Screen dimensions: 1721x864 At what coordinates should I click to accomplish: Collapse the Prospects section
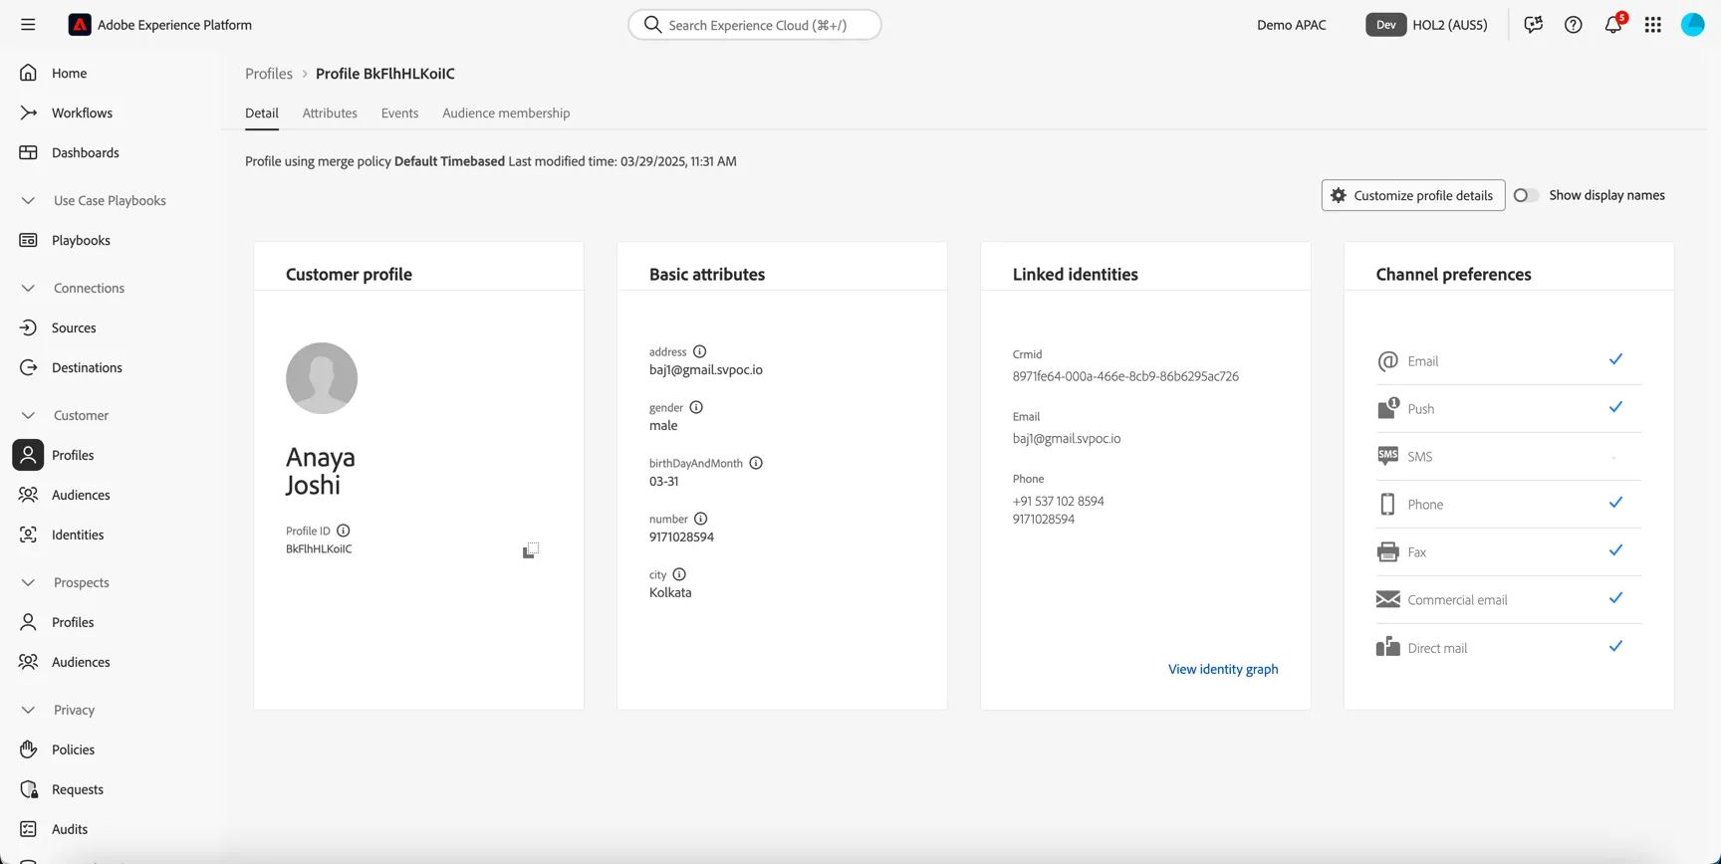click(x=28, y=582)
